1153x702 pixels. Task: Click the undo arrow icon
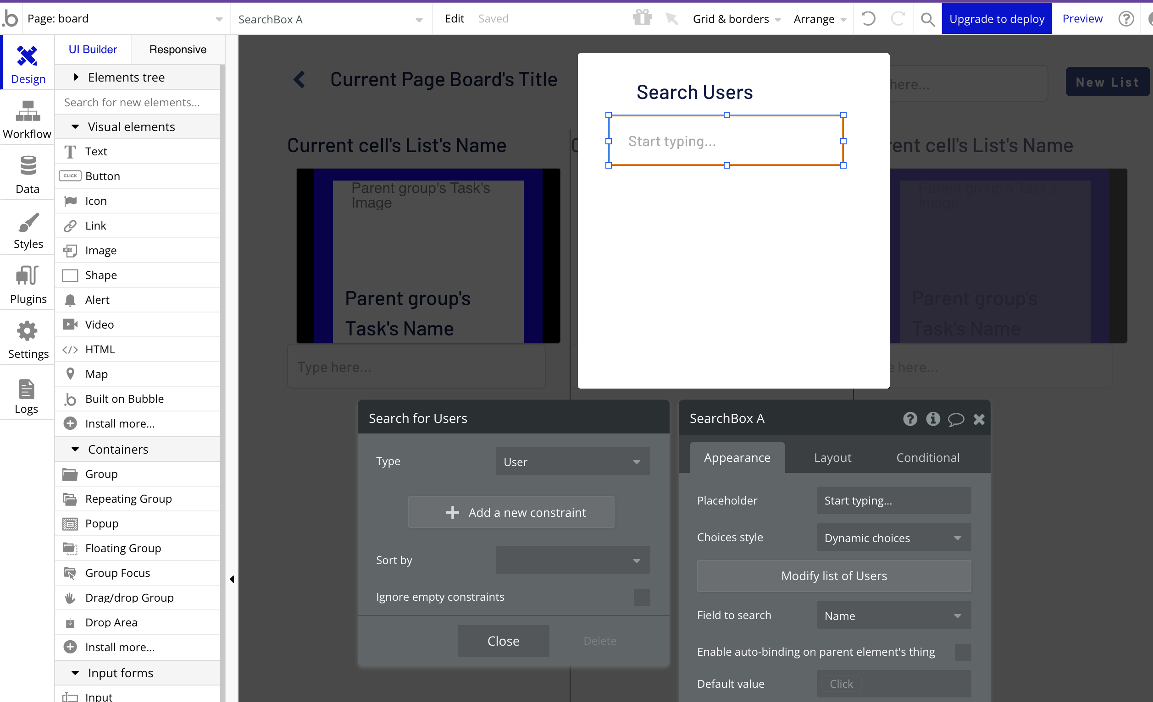click(868, 19)
